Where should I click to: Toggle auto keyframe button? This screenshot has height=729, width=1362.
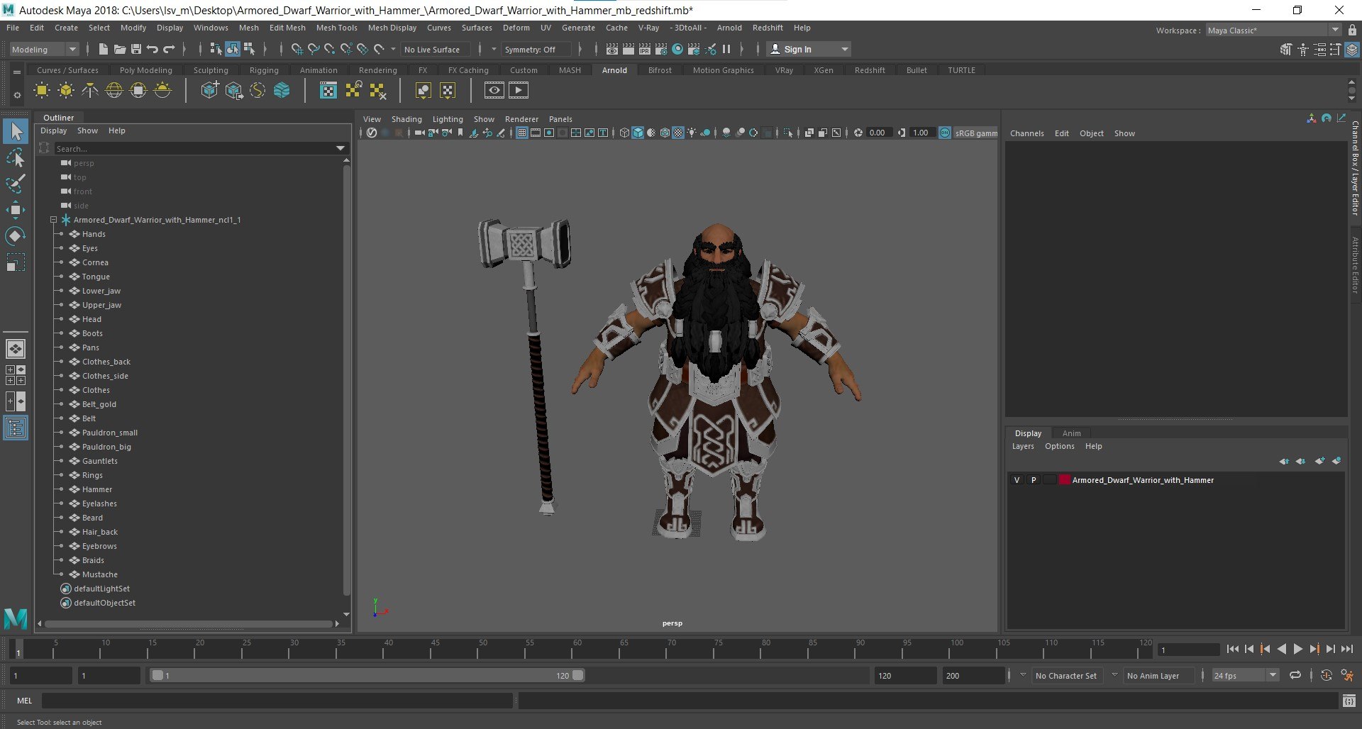pyautogui.click(x=1327, y=675)
